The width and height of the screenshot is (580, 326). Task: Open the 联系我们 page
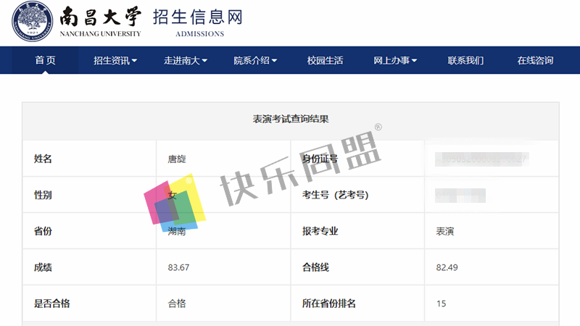[465, 60]
